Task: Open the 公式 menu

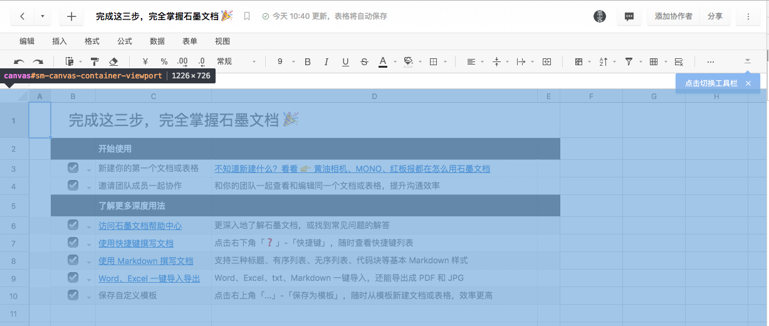Action: point(125,41)
